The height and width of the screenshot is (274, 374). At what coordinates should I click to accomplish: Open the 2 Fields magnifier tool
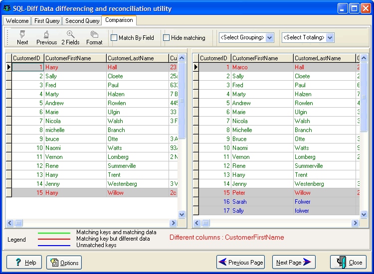pyautogui.click(x=70, y=38)
